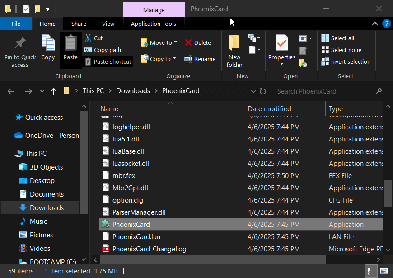Viewport: 393px width, 278px height.
Task: Click the Invert selection icon
Action: click(x=325, y=61)
